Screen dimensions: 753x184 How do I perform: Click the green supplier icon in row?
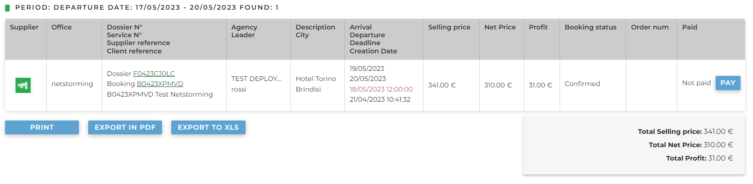pyautogui.click(x=23, y=85)
